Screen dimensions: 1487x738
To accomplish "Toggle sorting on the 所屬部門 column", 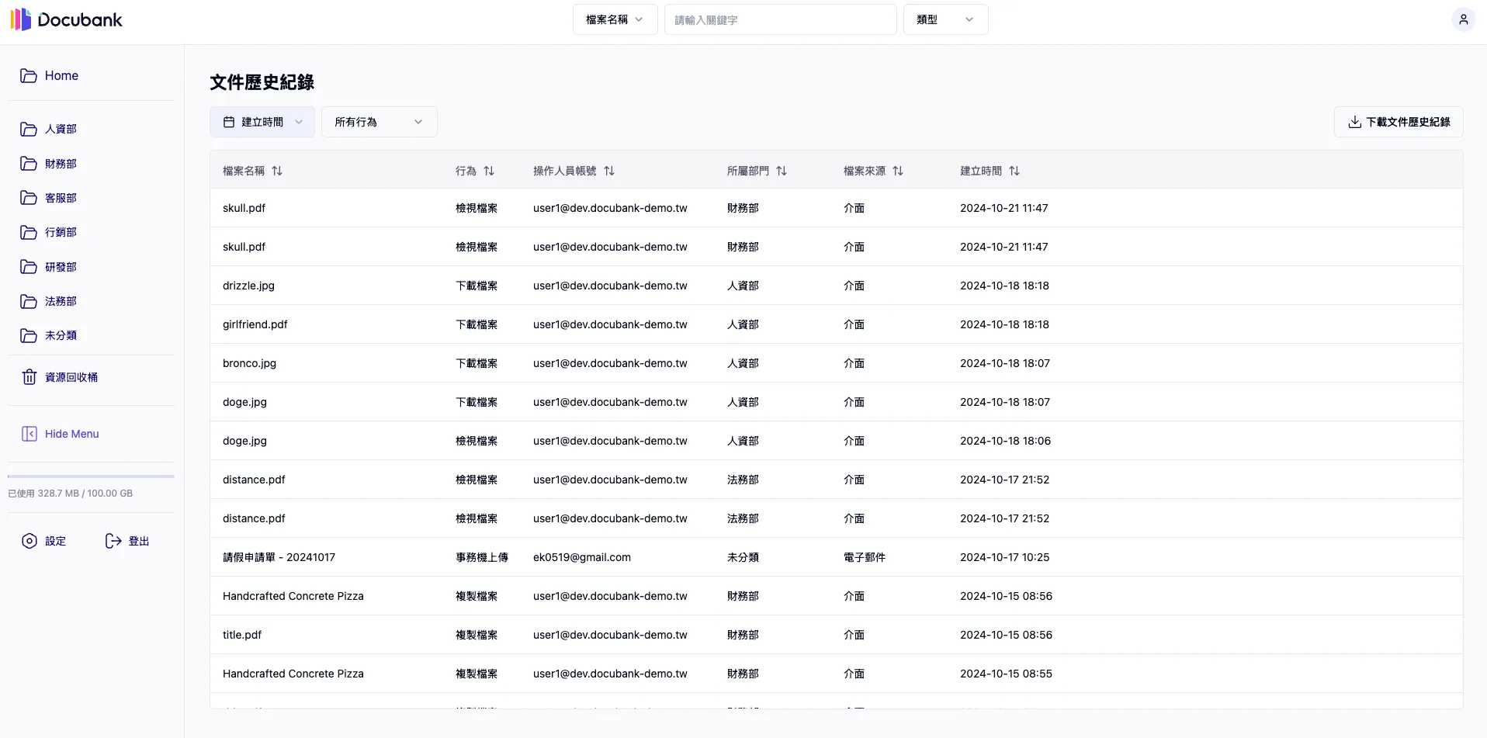I will [x=782, y=171].
